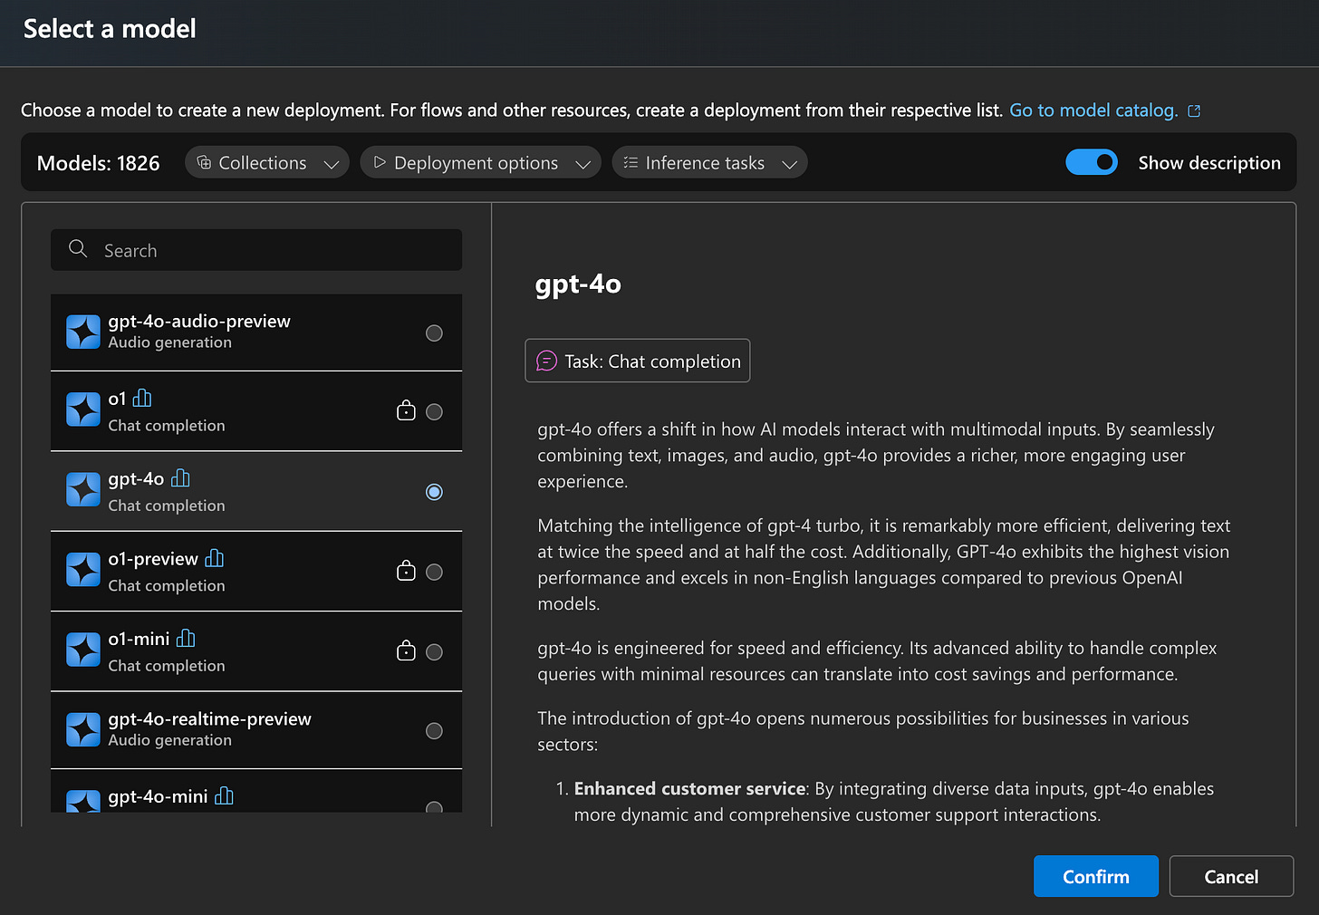Click the lock icon on the o1-mini row
This screenshot has width=1319, height=915.
pyautogui.click(x=406, y=650)
